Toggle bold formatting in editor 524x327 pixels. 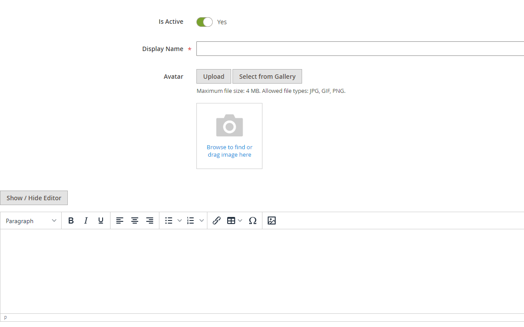(x=71, y=220)
